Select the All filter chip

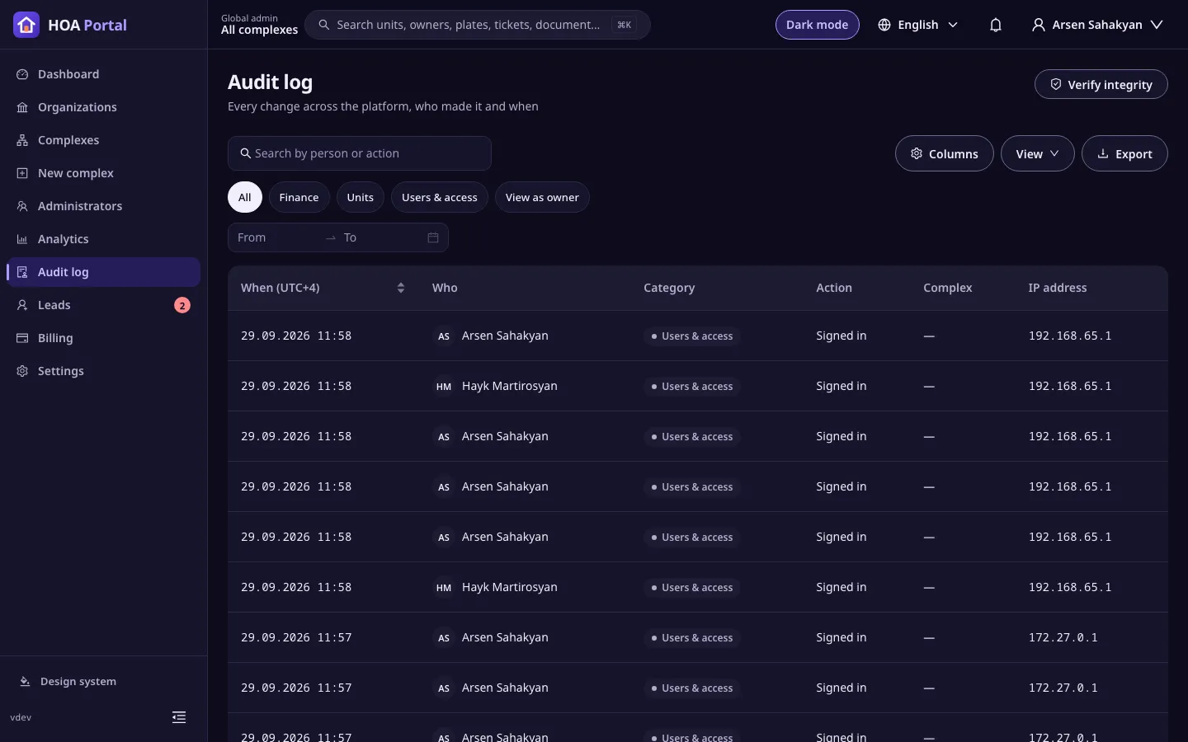(x=245, y=197)
